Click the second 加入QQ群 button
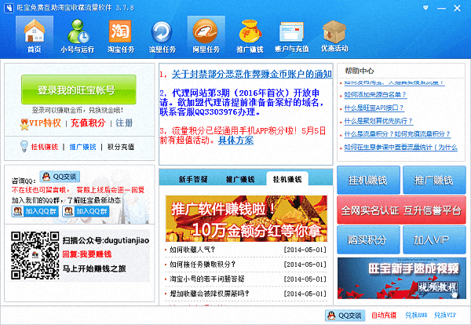This screenshot has height=325, width=471. (x=86, y=211)
